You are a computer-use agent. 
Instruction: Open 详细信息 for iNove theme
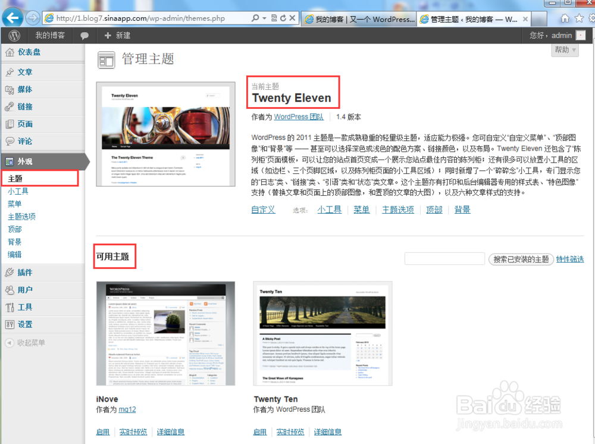pyautogui.click(x=171, y=432)
